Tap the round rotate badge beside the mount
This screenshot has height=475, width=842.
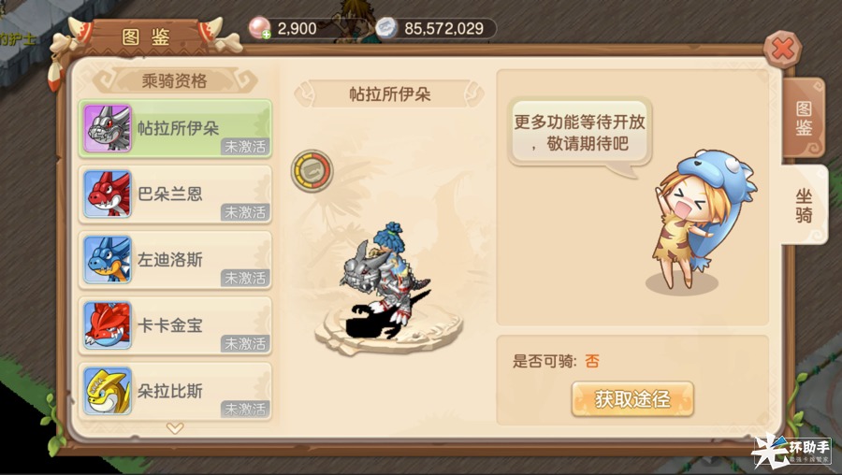(x=312, y=171)
